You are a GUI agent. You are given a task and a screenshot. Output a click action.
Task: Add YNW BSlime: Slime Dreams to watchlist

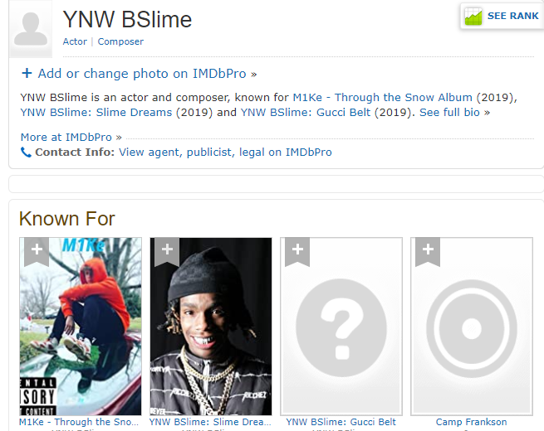[x=167, y=252]
